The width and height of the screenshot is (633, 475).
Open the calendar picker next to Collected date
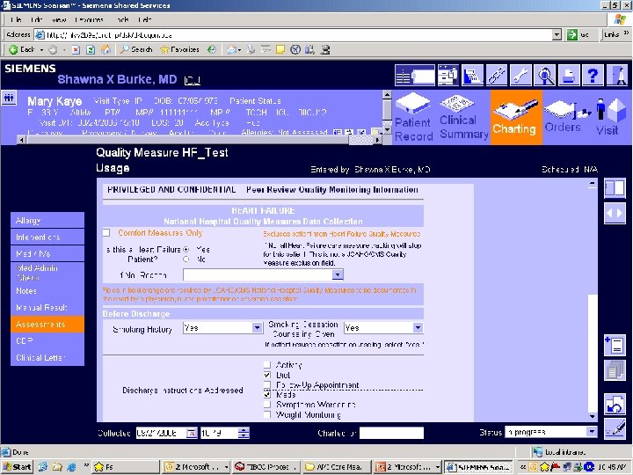click(191, 433)
